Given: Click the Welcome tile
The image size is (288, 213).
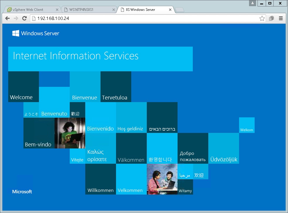Looking at the screenshot, I should click(x=23, y=87).
